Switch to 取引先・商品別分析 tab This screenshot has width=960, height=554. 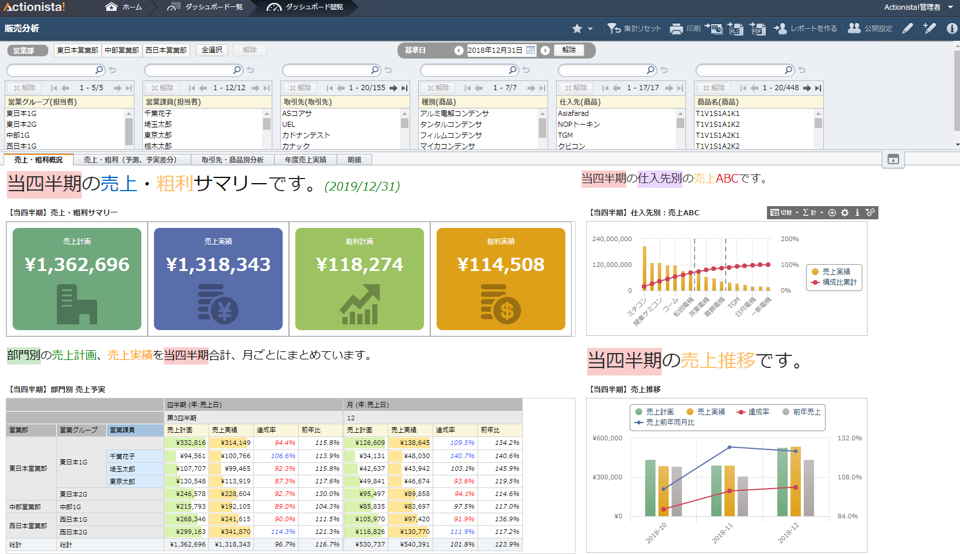coord(232,160)
